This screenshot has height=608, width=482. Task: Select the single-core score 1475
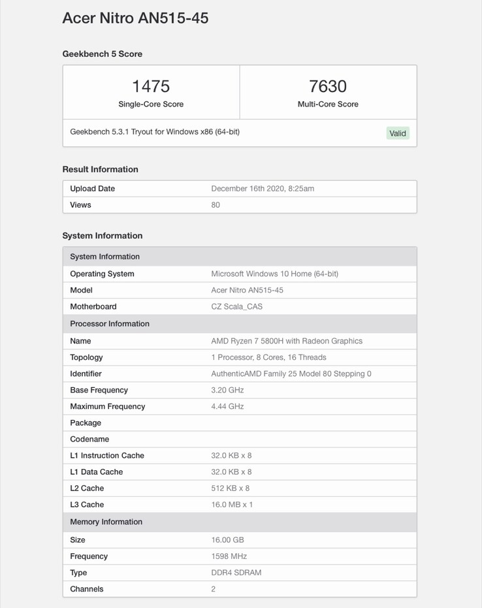(x=151, y=86)
